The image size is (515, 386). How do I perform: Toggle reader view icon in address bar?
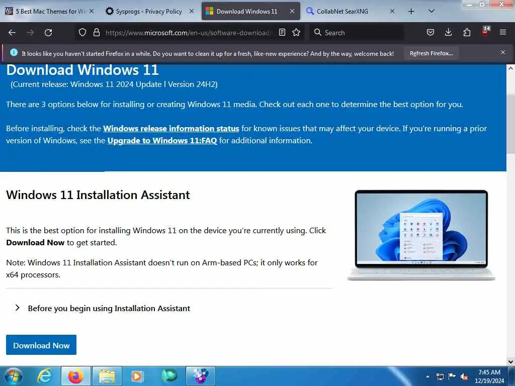click(x=282, y=32)
